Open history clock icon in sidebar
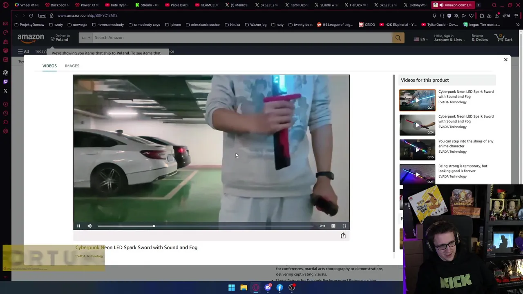 [x=6, y=113]
